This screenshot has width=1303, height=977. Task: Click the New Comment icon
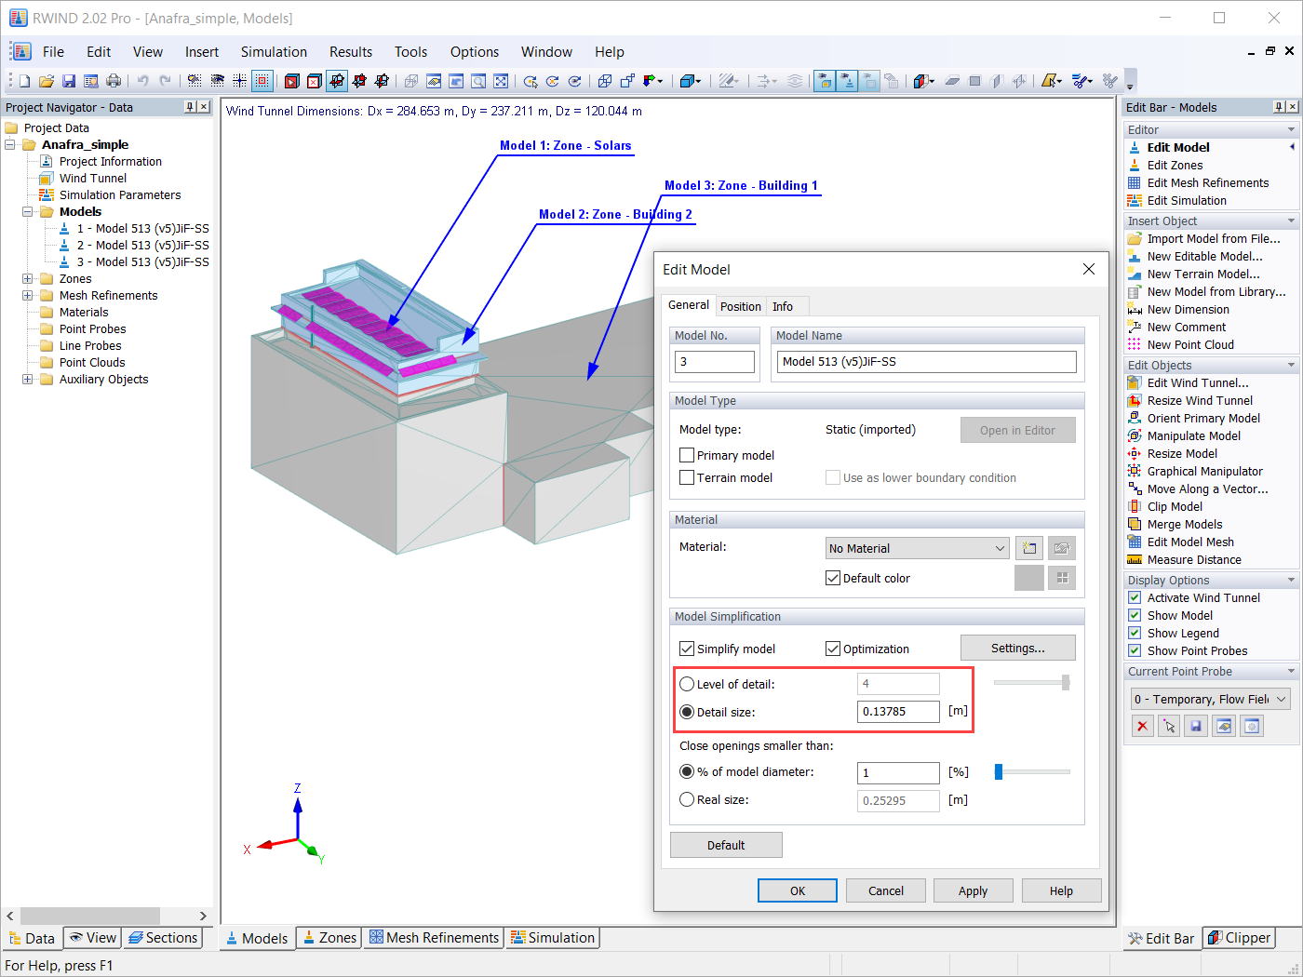1135,328
